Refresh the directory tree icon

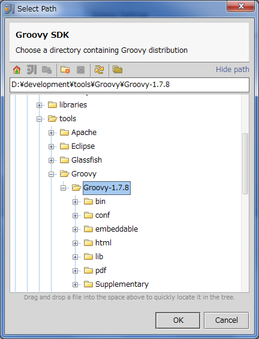coord(99,70)
